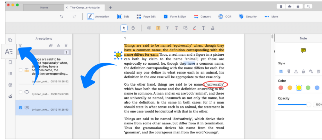
Task: Click the expand-all icon beside export
Action: tap(51, 46)
